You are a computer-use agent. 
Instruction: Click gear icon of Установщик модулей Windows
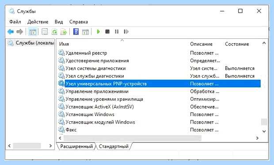61,122
